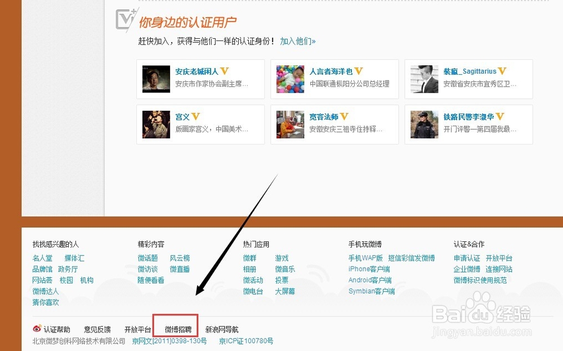
Task: Open 微直播 link
Action: (x=180, y=269)
